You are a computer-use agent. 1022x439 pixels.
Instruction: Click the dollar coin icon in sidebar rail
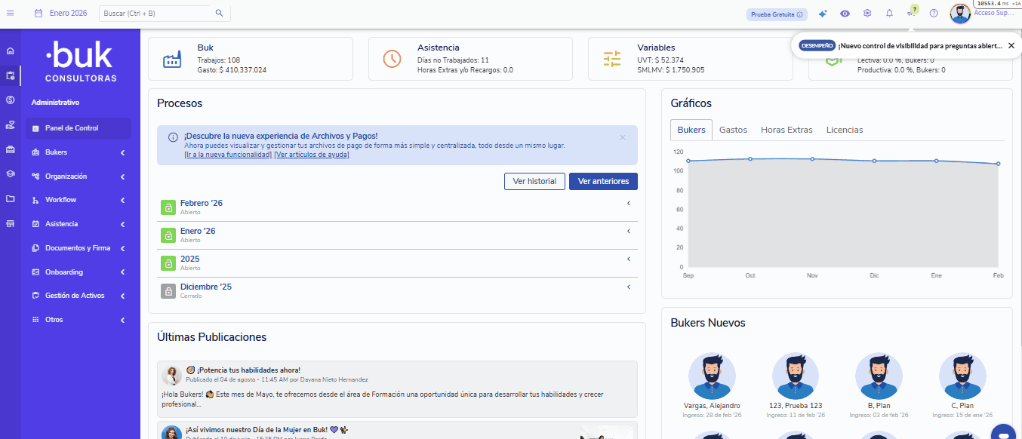(11, 100)
